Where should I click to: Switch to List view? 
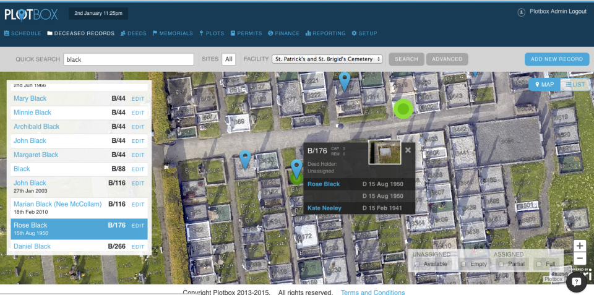pos(575,85)
